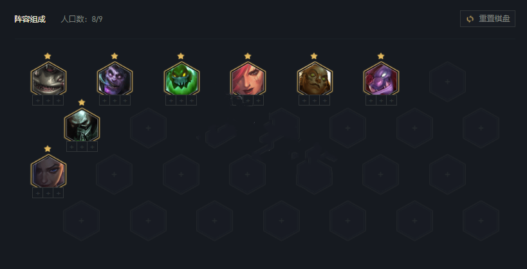Select the green Zac champion portrait
The height and width of the screenshot is (269, 527).
tap(181, 79)
